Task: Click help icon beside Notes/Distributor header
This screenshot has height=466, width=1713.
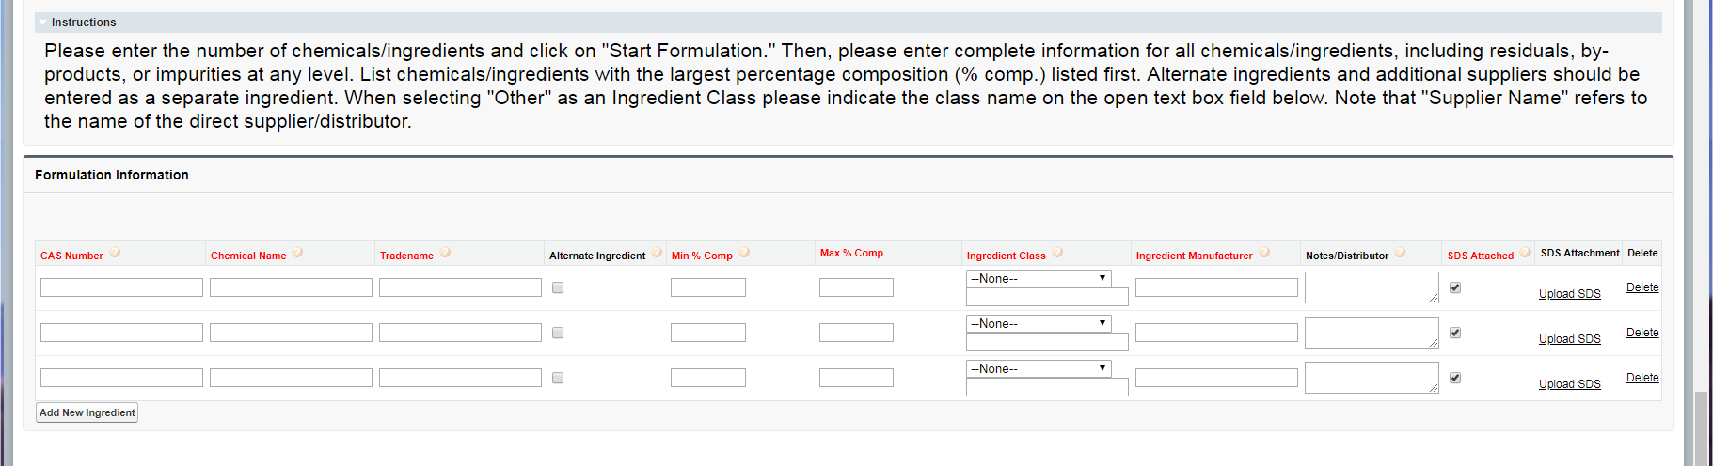Action: [1400, 253]
